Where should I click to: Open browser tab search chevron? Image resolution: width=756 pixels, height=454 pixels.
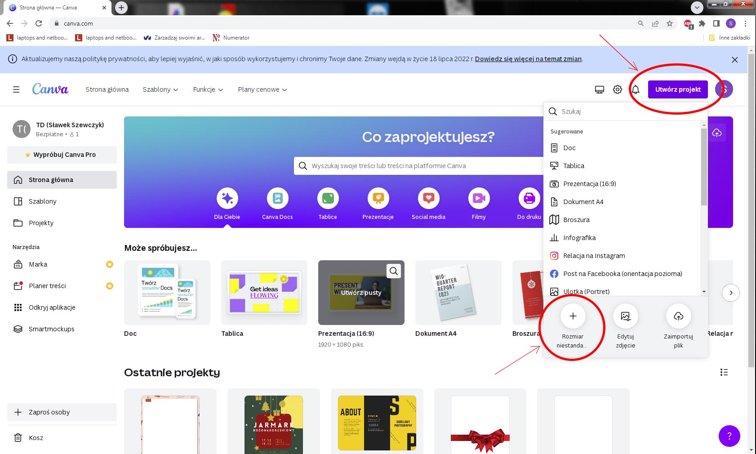(697, 7)
